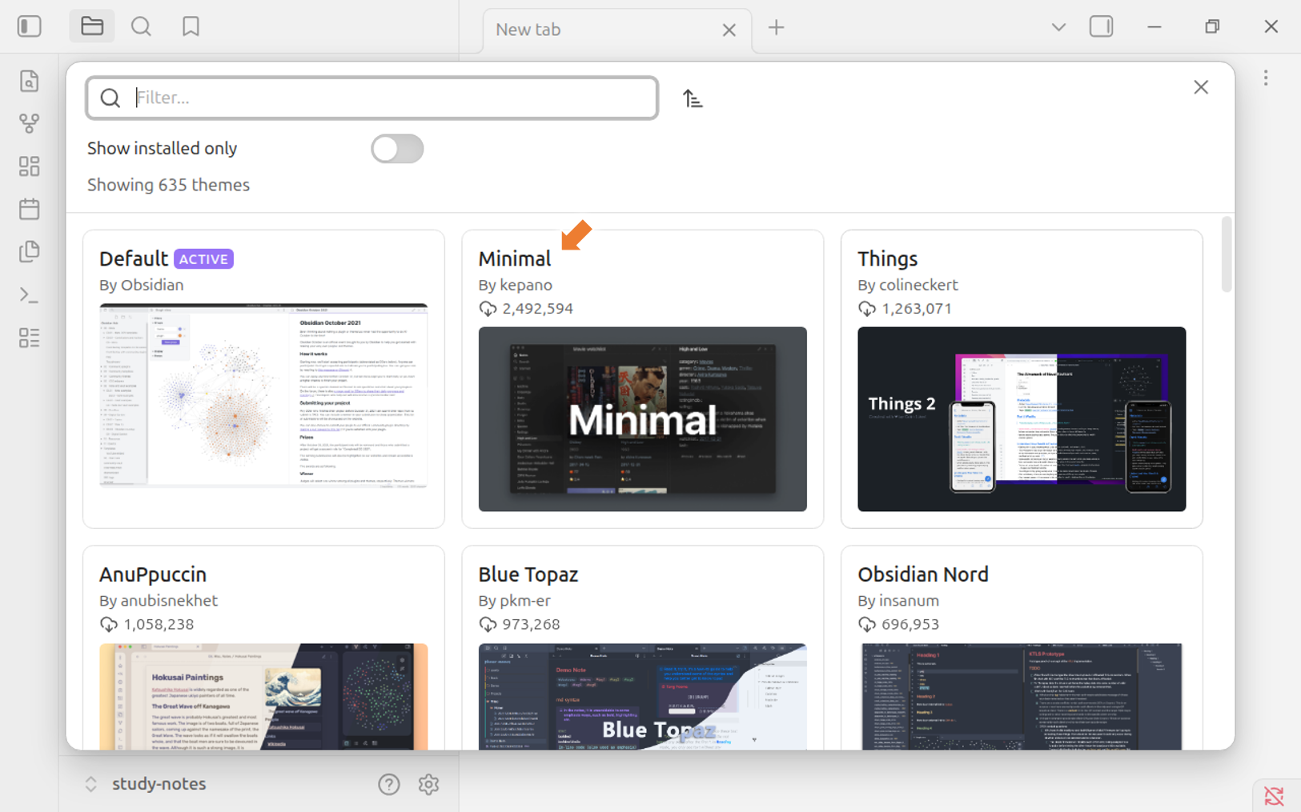The image size is (1301, 812).
Task: Select the Default theme title
Action: coord(134,259)
